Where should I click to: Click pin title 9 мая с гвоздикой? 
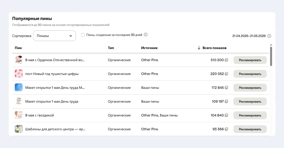point(39,115)
